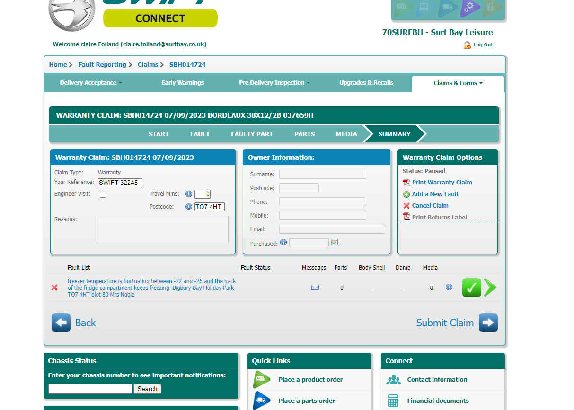Click the owner Email field
This screenshot has height=410, width=574.
[x=332, y=229]
